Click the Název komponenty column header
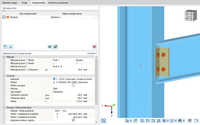This screenshot has height=125, width=200. [72, 14]
